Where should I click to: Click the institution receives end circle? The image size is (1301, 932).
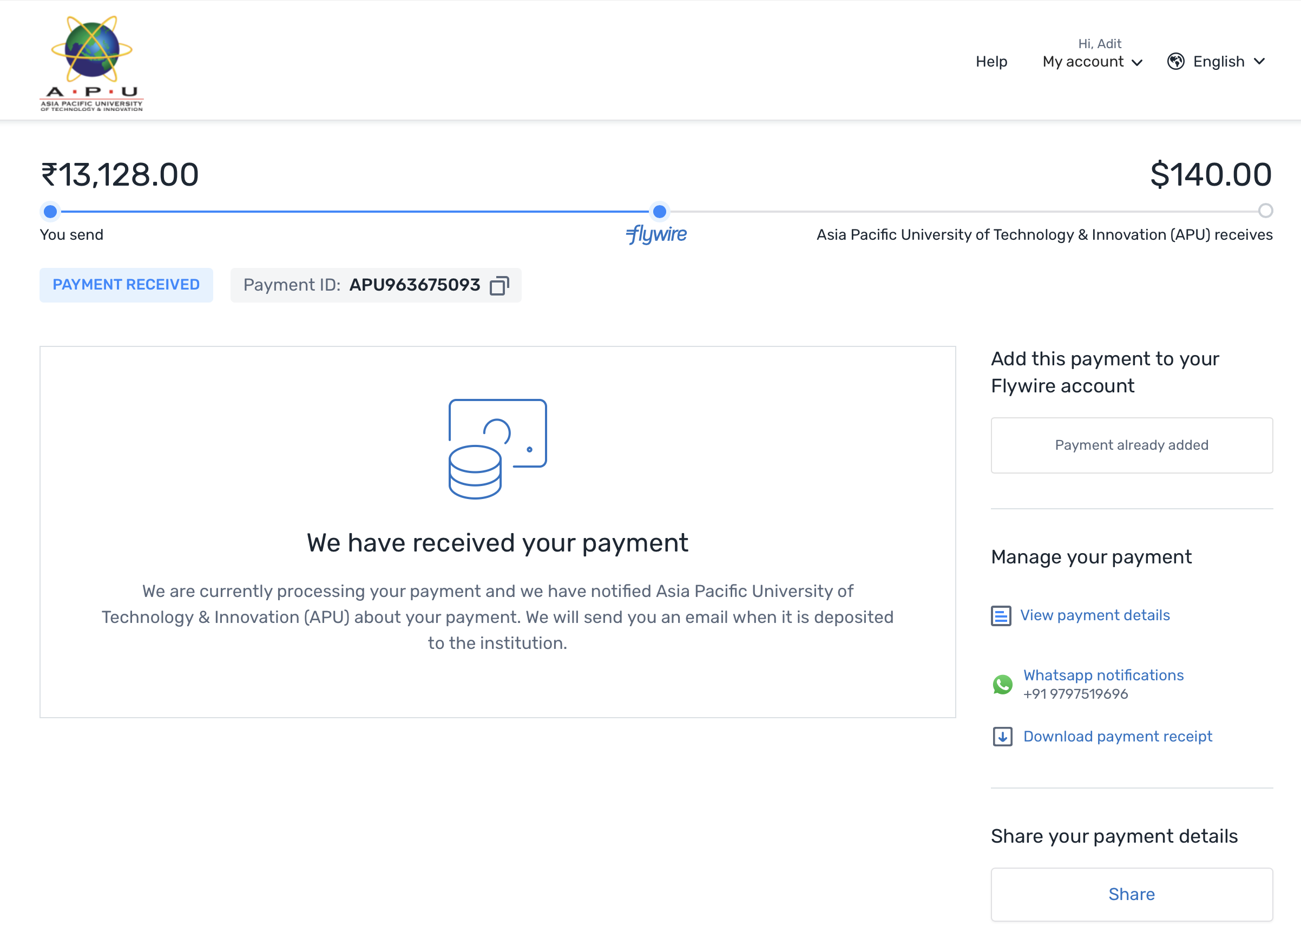1265,211
